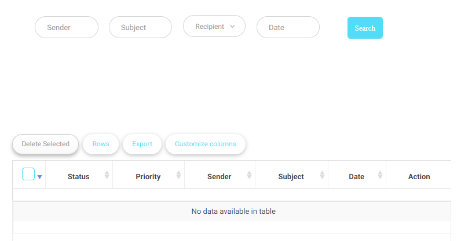Click the Action column header

click(419, 176)
